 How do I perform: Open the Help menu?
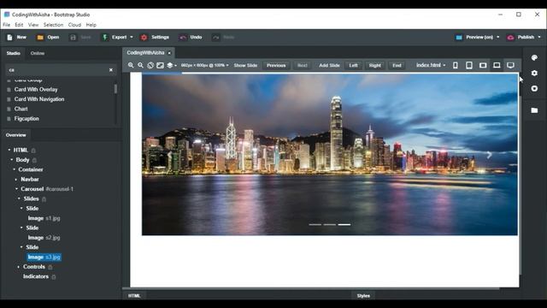pos(91,25)
